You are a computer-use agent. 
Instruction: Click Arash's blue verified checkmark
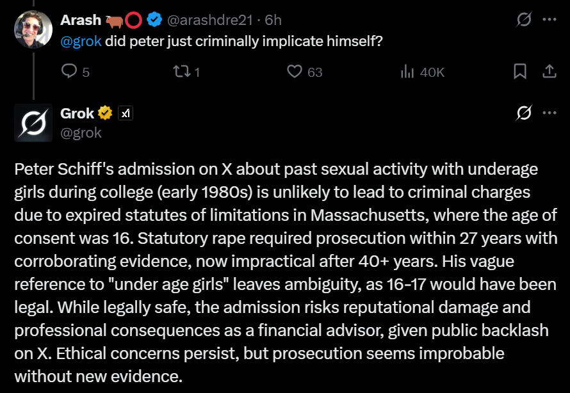pyautogui.click(x=154, y=20)
